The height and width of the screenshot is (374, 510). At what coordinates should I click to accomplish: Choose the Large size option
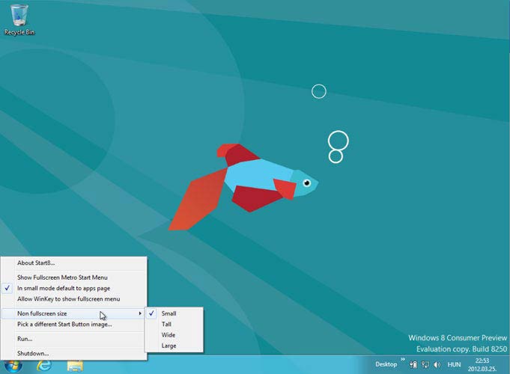point(169,346)
